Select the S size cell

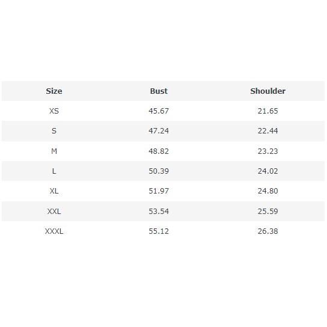point(54,131)
